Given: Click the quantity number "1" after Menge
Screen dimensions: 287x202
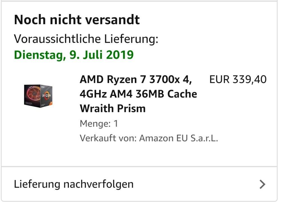Looking at the screenshot, I should coord(116,123).
